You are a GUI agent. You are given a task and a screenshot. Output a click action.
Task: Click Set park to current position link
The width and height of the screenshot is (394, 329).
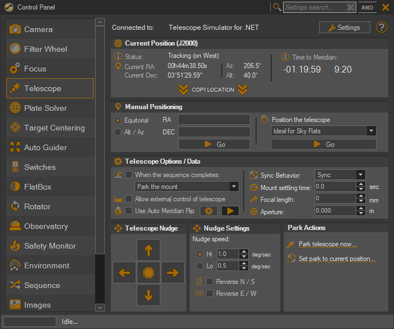[x=337, y=259]
